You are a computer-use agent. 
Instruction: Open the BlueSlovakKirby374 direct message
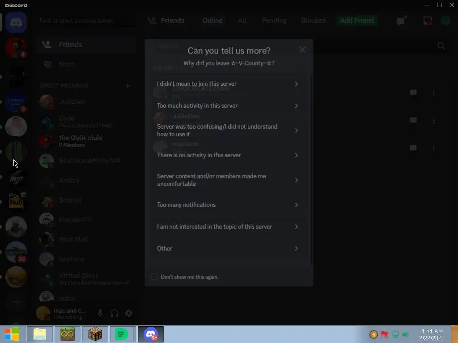click(x=86, y=161)
